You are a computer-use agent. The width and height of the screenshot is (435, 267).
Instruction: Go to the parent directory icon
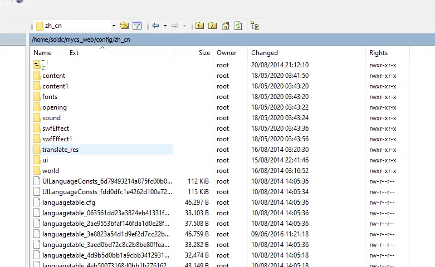[x=199, y=26]
